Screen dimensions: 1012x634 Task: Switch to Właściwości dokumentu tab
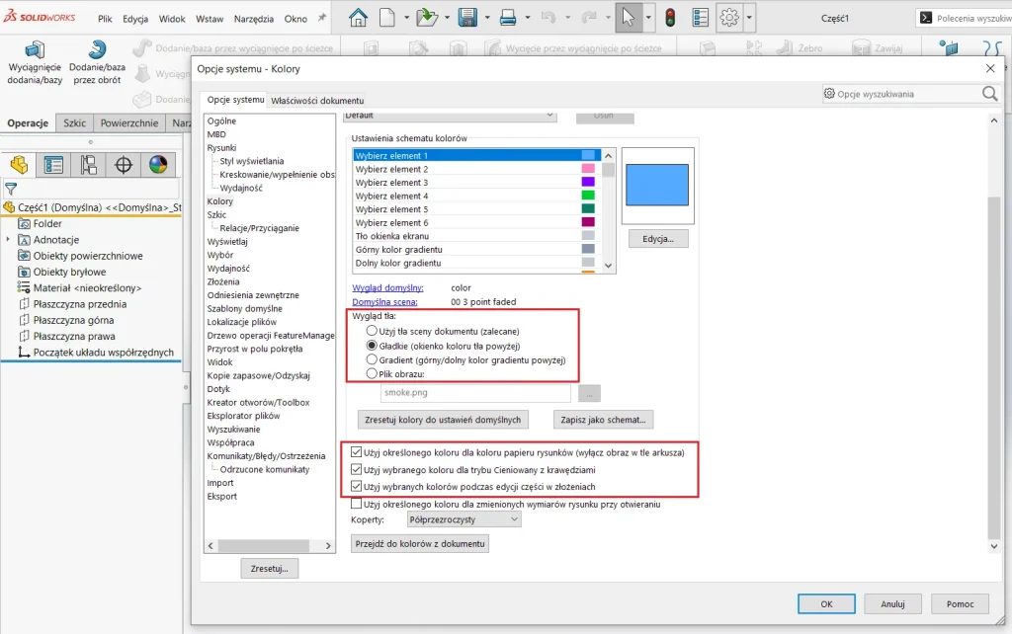[317, 101]
